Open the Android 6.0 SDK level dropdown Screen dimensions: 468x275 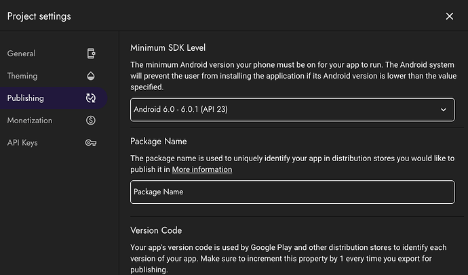click(292, 109)
